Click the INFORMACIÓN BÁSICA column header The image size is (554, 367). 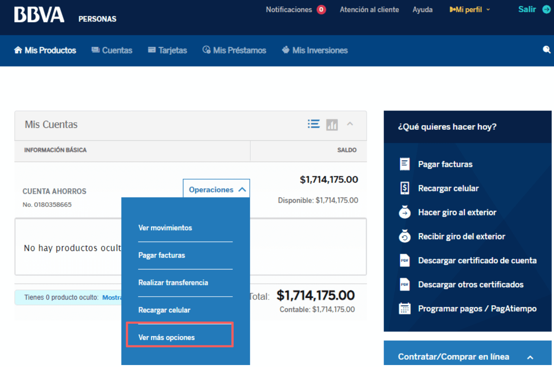55,150
